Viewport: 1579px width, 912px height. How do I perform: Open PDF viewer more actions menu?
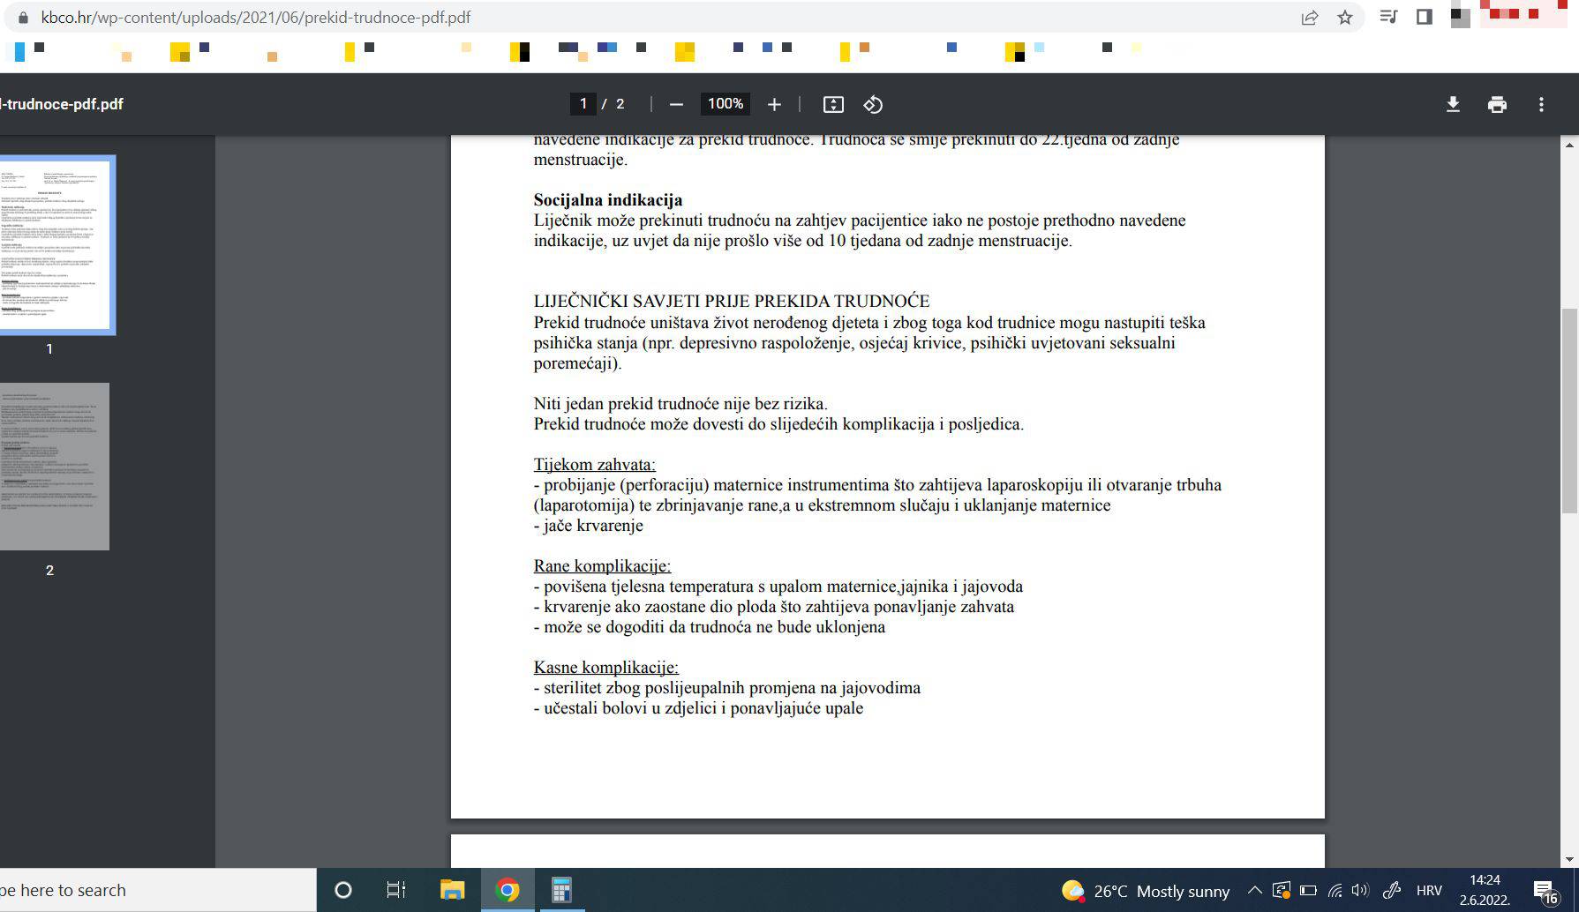(x=1541, y=104)
